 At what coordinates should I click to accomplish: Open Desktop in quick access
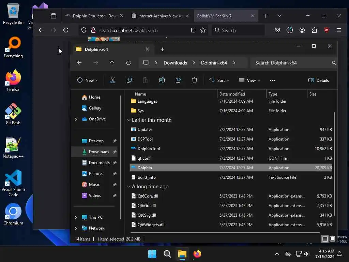point(96,141)
